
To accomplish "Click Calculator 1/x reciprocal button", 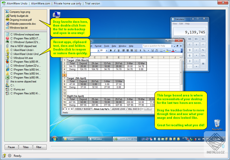I will point(203,55).
